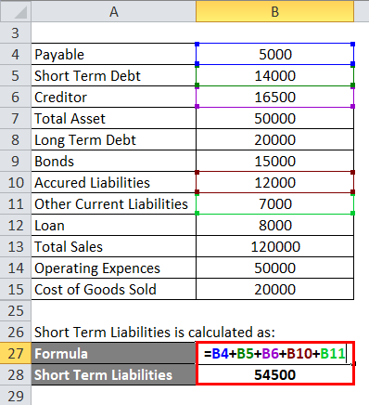
Task: Select row 28 header
Action: click(16, 374)
